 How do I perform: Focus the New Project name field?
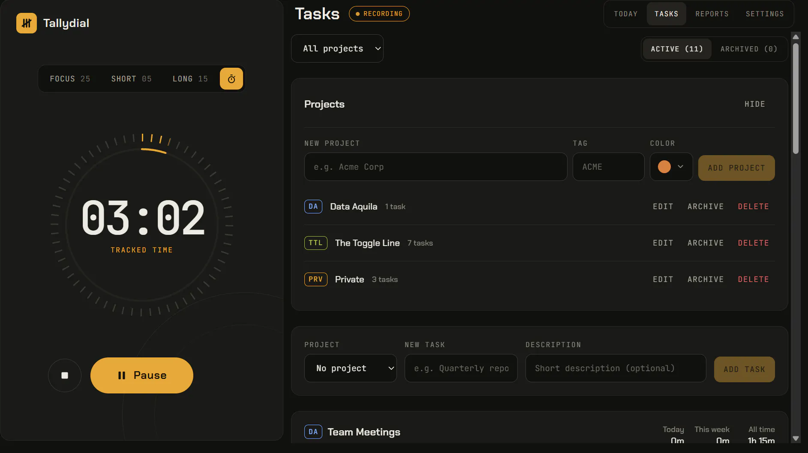coord(436,167)
